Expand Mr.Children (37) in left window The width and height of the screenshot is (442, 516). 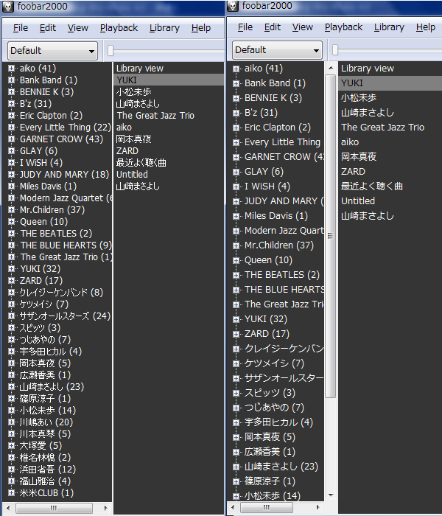tap(12, 210)
